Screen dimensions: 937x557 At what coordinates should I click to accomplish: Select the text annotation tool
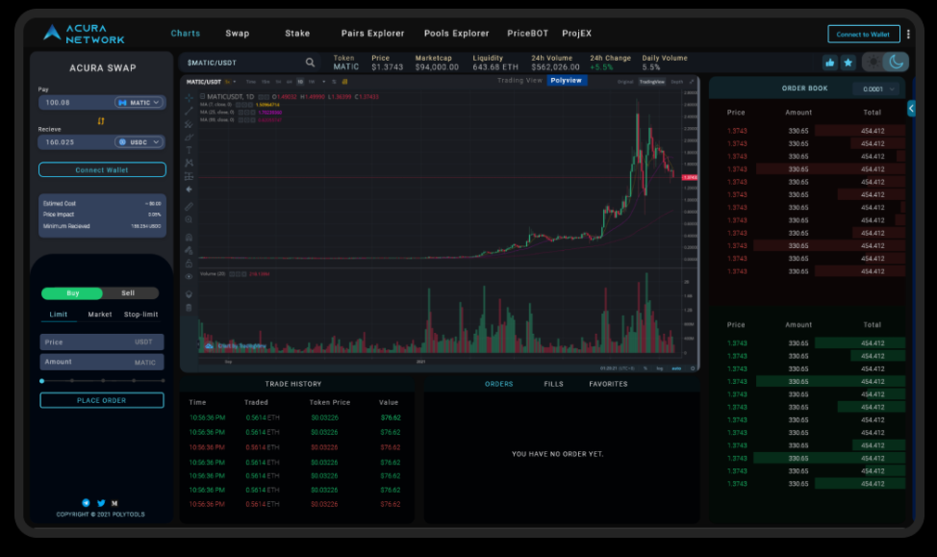click(x=189, y=150)
